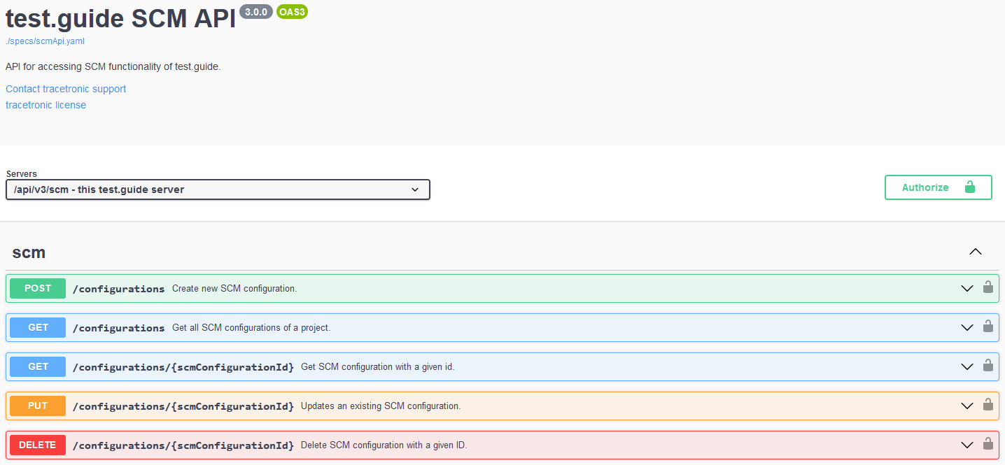Image resolution: width=1005 pixels, height=465 pixels.
Task: Expand the PUT operation chevron arrow
Action: tap(967, 406)
